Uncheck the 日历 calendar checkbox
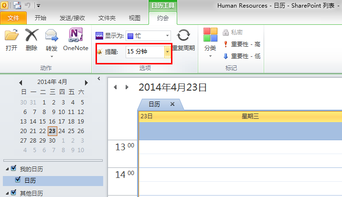The height and width of the screenshot is (197, 342). [18, 179]
